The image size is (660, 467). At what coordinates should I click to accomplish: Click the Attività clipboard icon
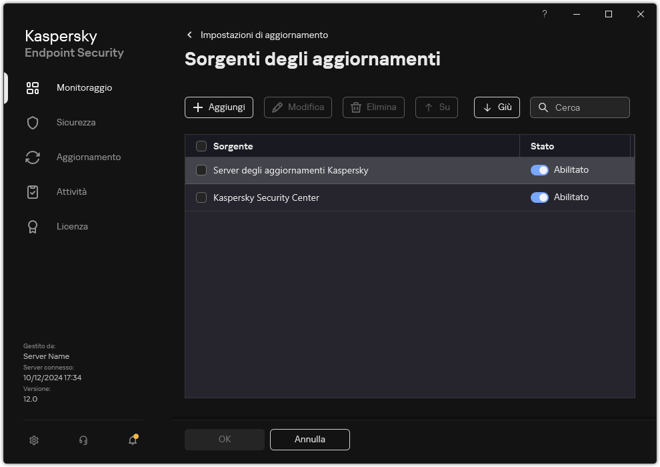click(x=33, y=192)
